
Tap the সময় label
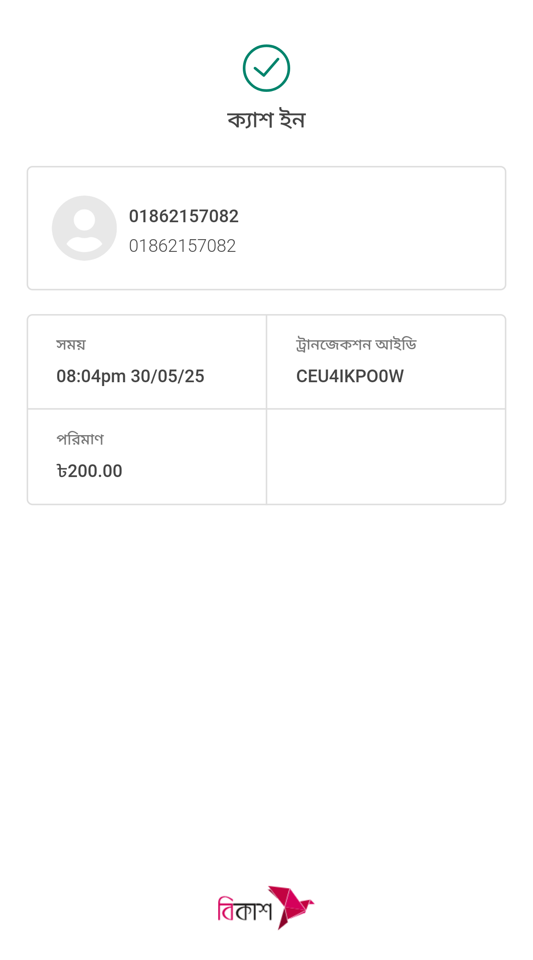pos(71,345)
